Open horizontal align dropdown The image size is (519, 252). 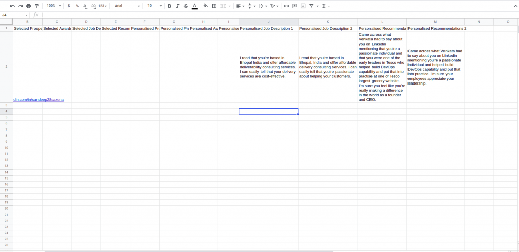point(240,6)
